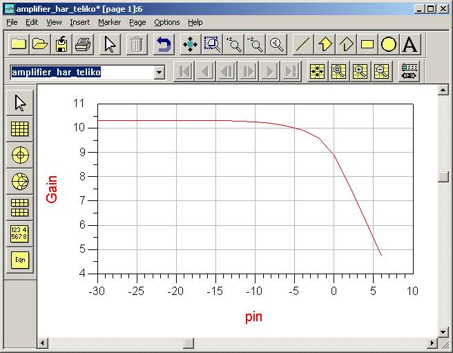Screen dimensions: 453x353
Task: Zoom in by two with the +2 magnifier
Action: tap(233, 44)
